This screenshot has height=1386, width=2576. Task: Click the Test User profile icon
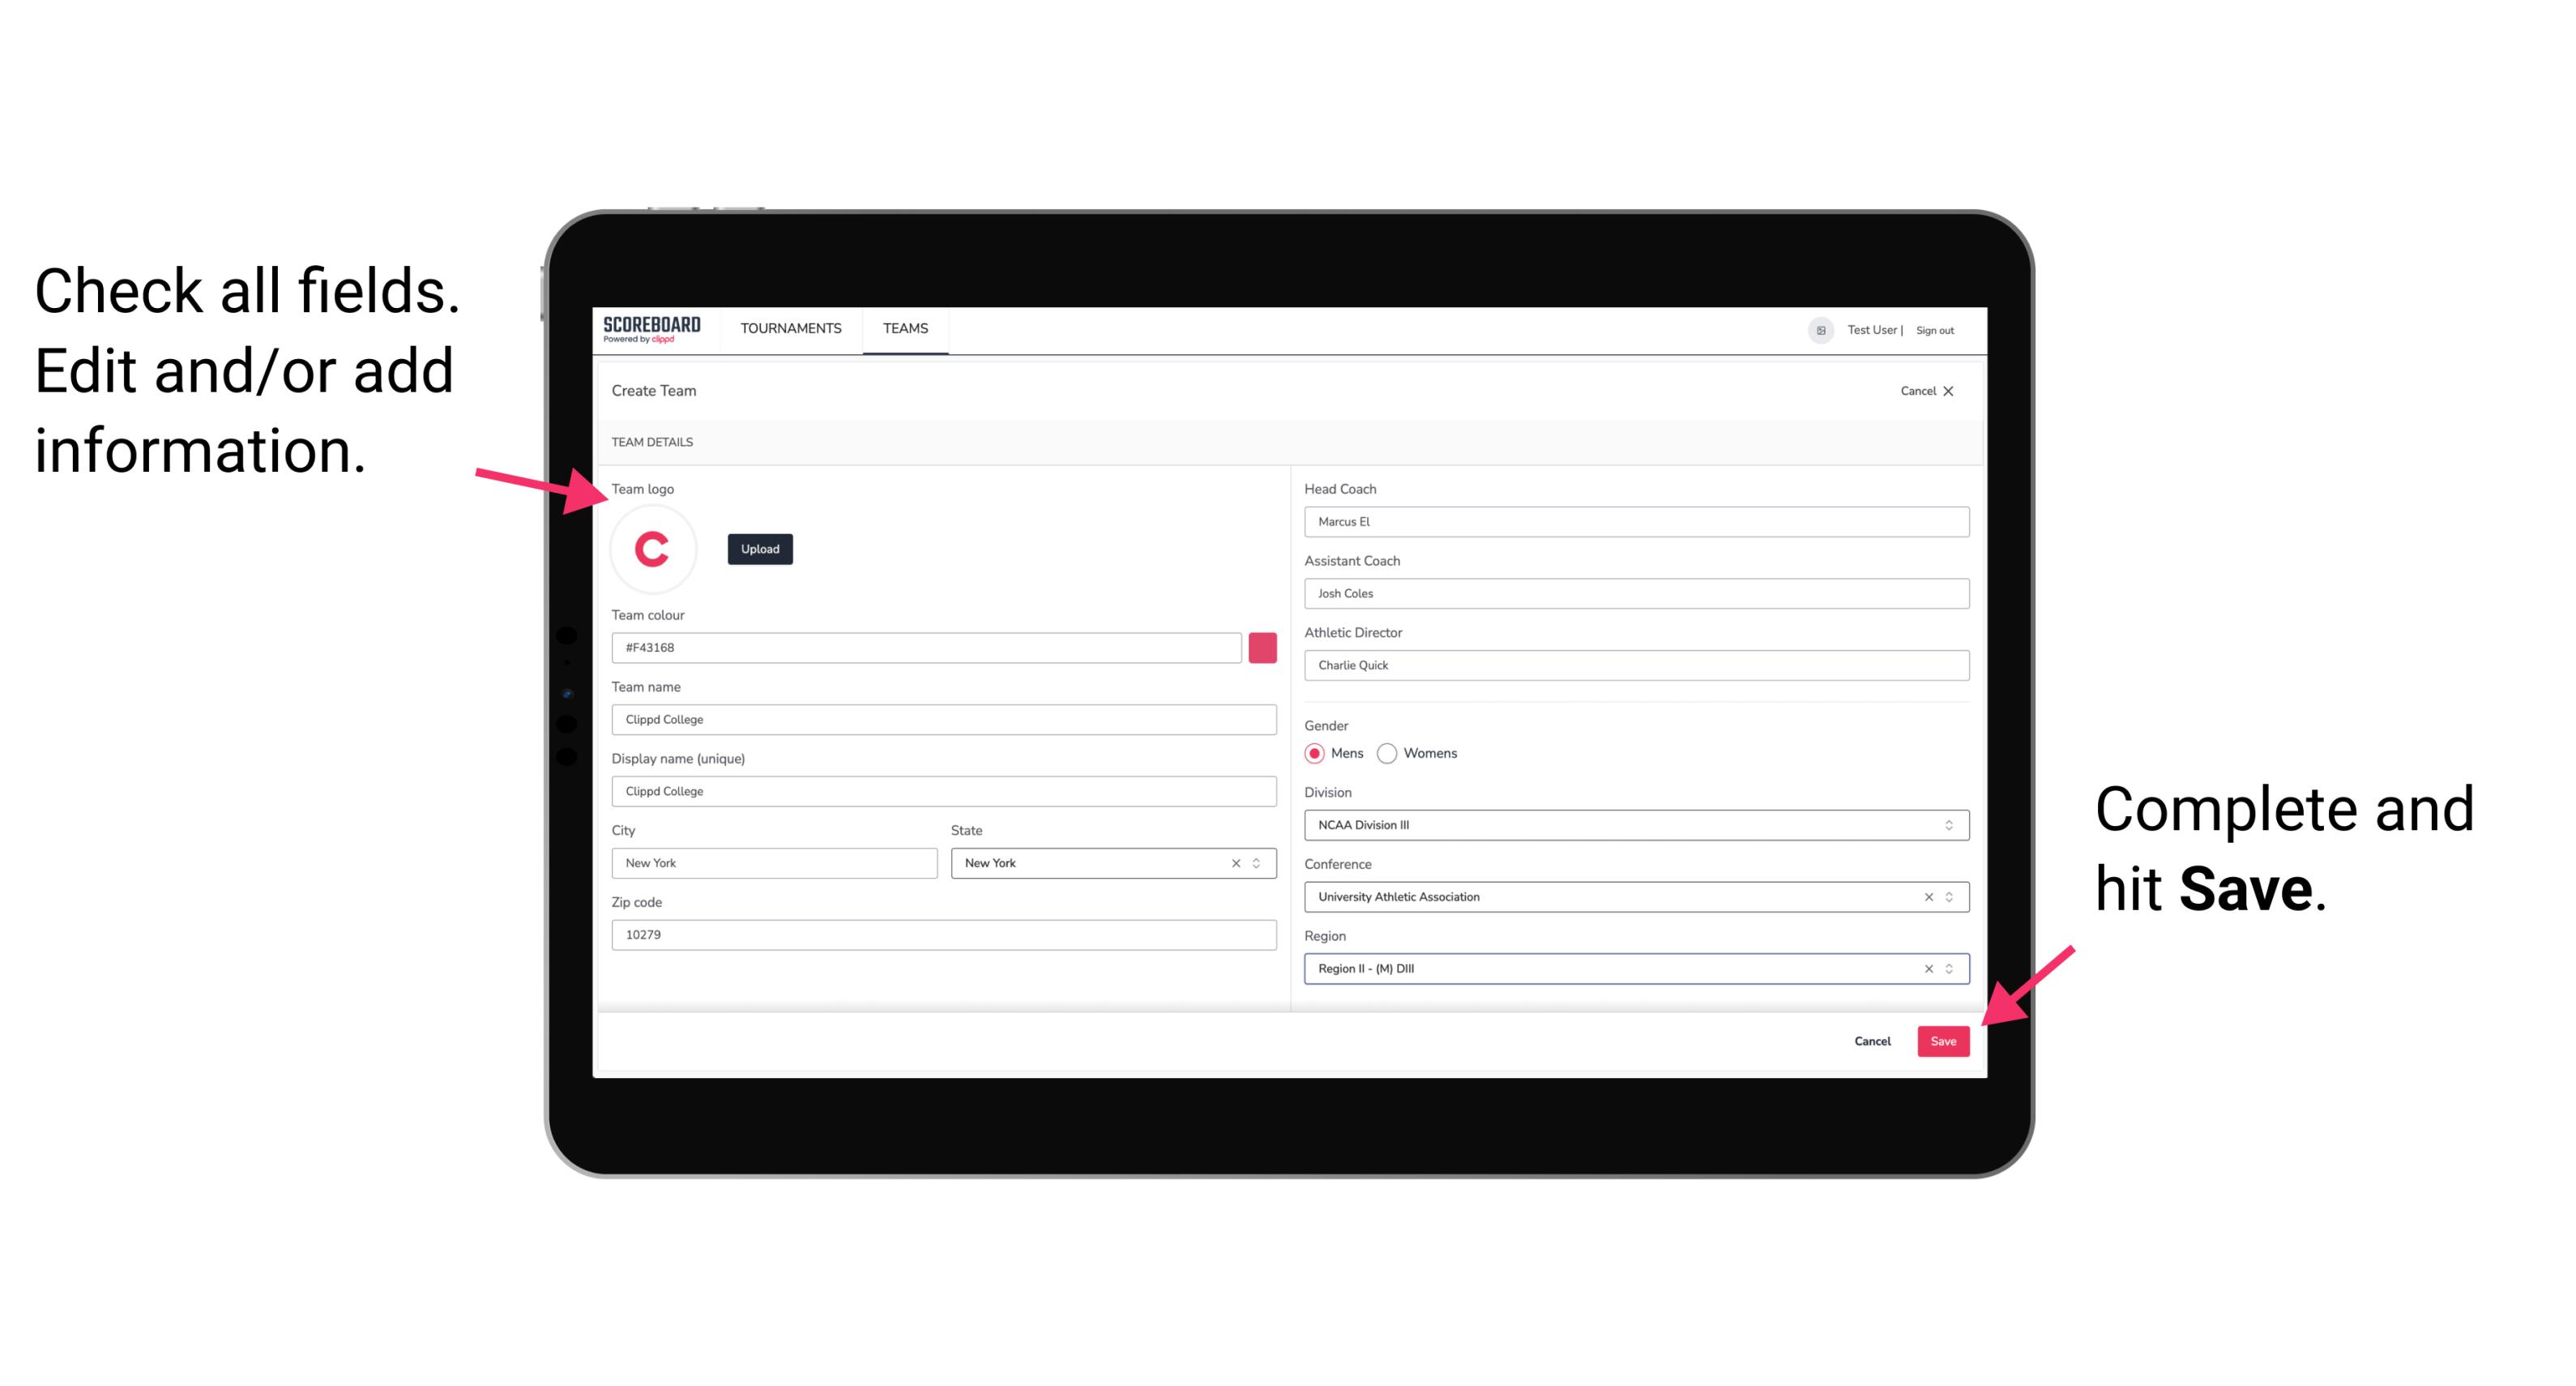[1813, 329]
